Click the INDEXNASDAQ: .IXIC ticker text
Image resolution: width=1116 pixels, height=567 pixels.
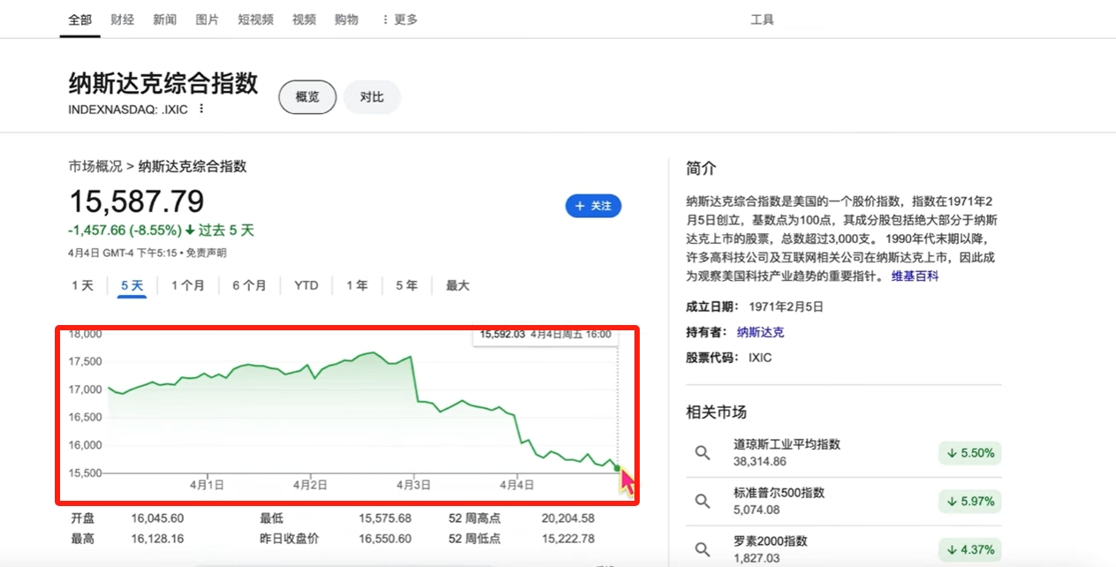tap(128, 110)
